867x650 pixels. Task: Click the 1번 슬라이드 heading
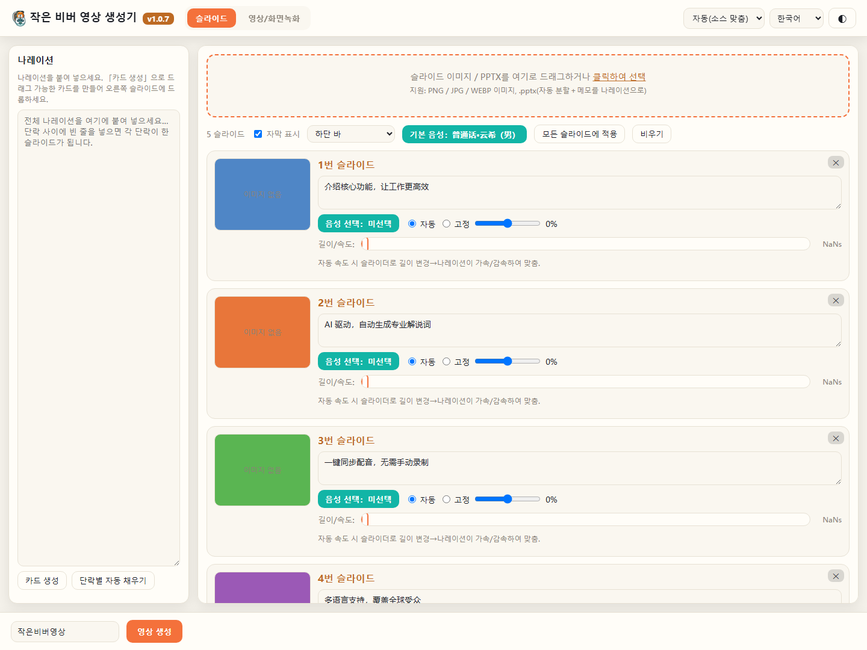pyautogui.click(x=346, y=165)
